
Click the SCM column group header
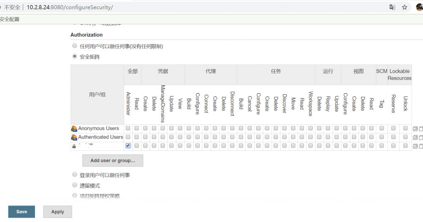pyautogui.click(x=382, y=71)
